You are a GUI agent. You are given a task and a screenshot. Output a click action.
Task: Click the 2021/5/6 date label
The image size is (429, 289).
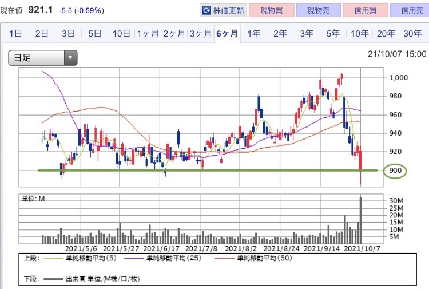click(x=81, y=249)
